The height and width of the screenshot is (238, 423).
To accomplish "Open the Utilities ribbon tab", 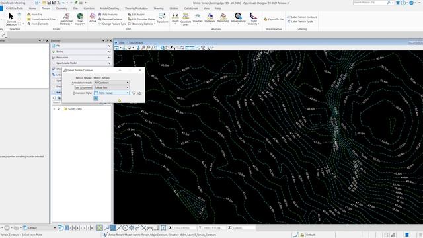I will click(174, 9).
